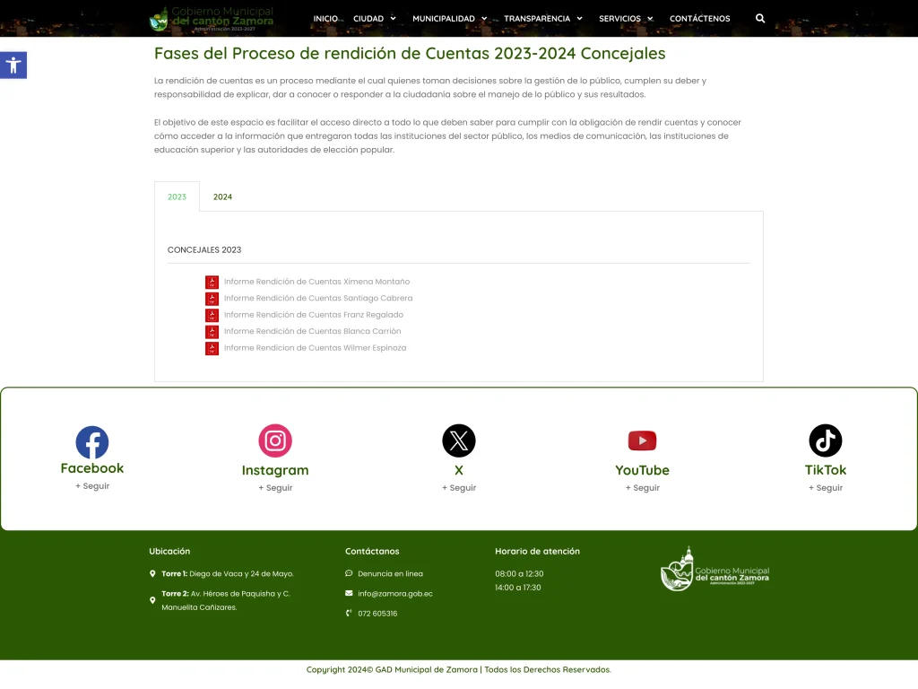The height and width of the screenshot is (689, 918).
Task: Open PDF icon beside Ximena Montaño report
Action: point(212,282)
